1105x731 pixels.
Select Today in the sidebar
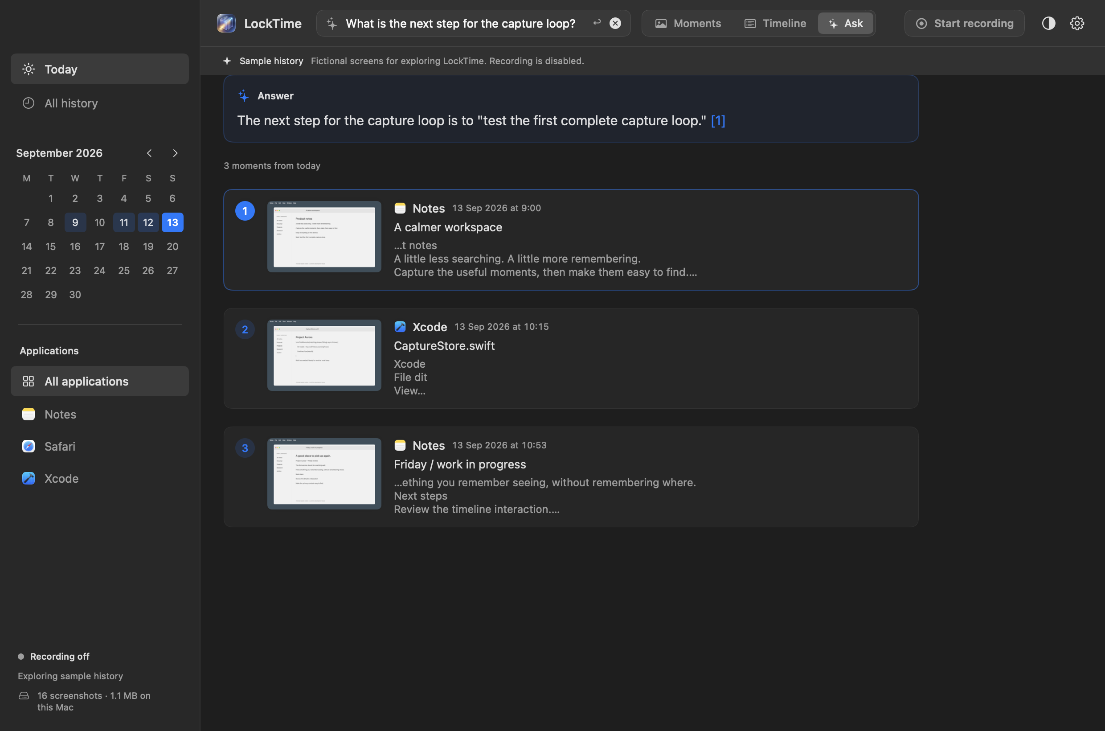click(100, 69)
